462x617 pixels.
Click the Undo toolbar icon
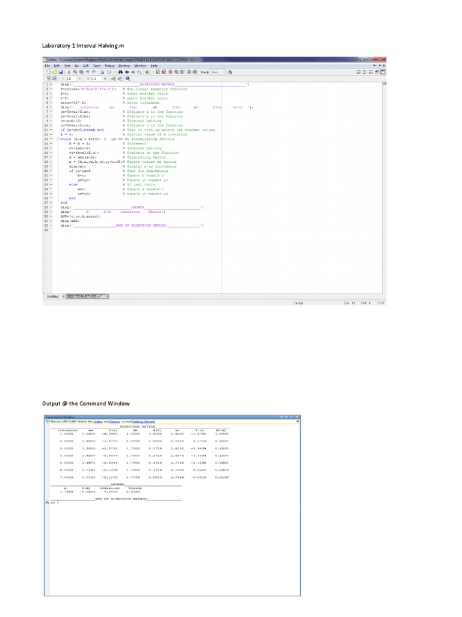pyautogui.click(x=87, y=72)
